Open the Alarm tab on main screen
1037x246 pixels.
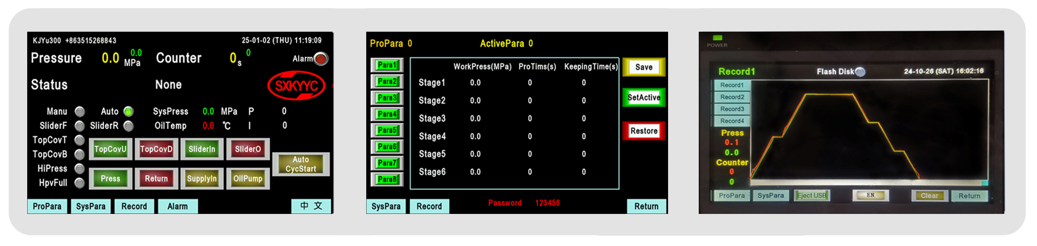coord(177,206)
